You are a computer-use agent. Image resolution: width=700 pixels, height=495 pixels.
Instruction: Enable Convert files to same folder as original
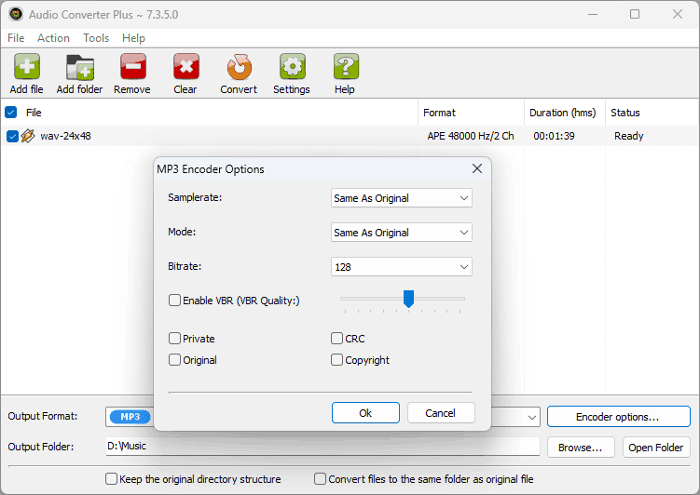tap(320, 479)
